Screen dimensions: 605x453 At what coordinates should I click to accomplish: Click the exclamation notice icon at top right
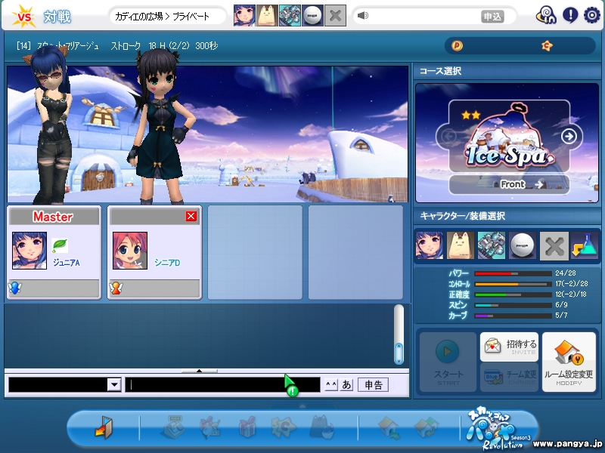click(570, 15)
